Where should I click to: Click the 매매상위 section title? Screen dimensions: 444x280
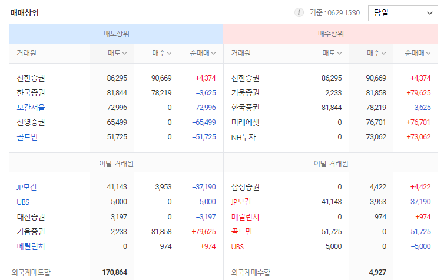tap(25, 13)
